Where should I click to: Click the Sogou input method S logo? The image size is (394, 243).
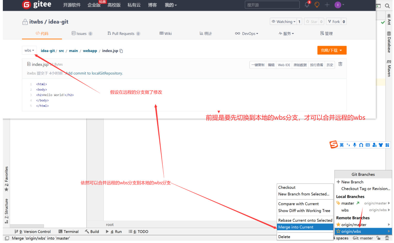[334, 144]
